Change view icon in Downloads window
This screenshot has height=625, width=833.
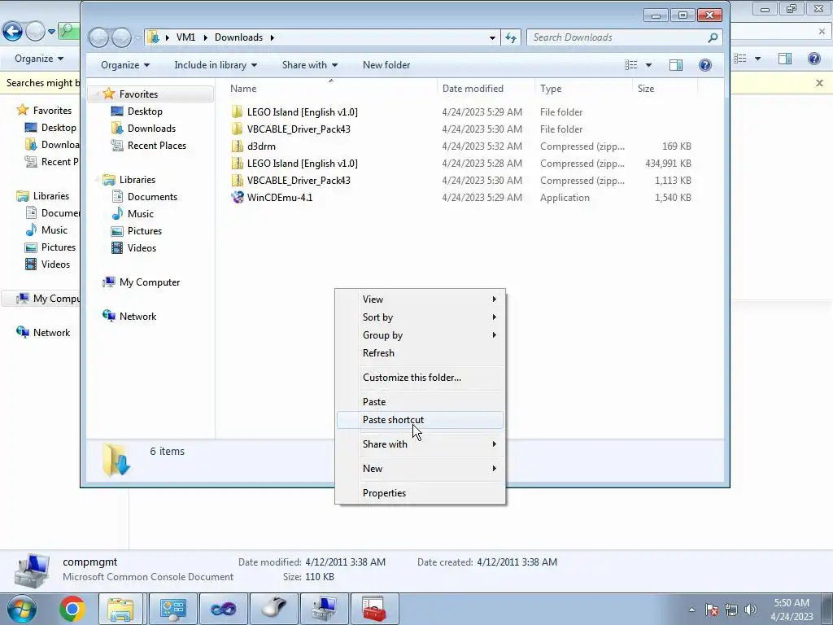click(x=631, y=65)
